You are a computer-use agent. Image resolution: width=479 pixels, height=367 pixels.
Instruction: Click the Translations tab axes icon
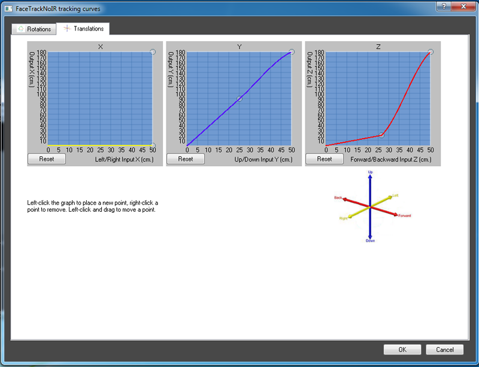(x=67, y=28)
